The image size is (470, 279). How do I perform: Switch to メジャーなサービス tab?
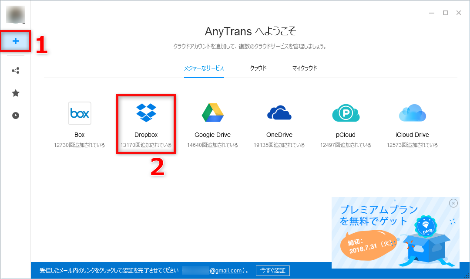tap(204, 68)
